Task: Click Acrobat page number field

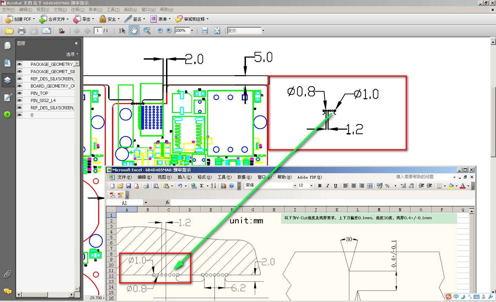Action: pos(98,31)
